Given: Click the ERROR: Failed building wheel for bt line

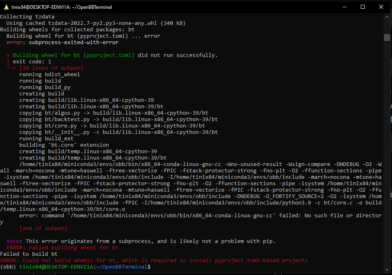Looking at the screenshot, I should 62,247.
